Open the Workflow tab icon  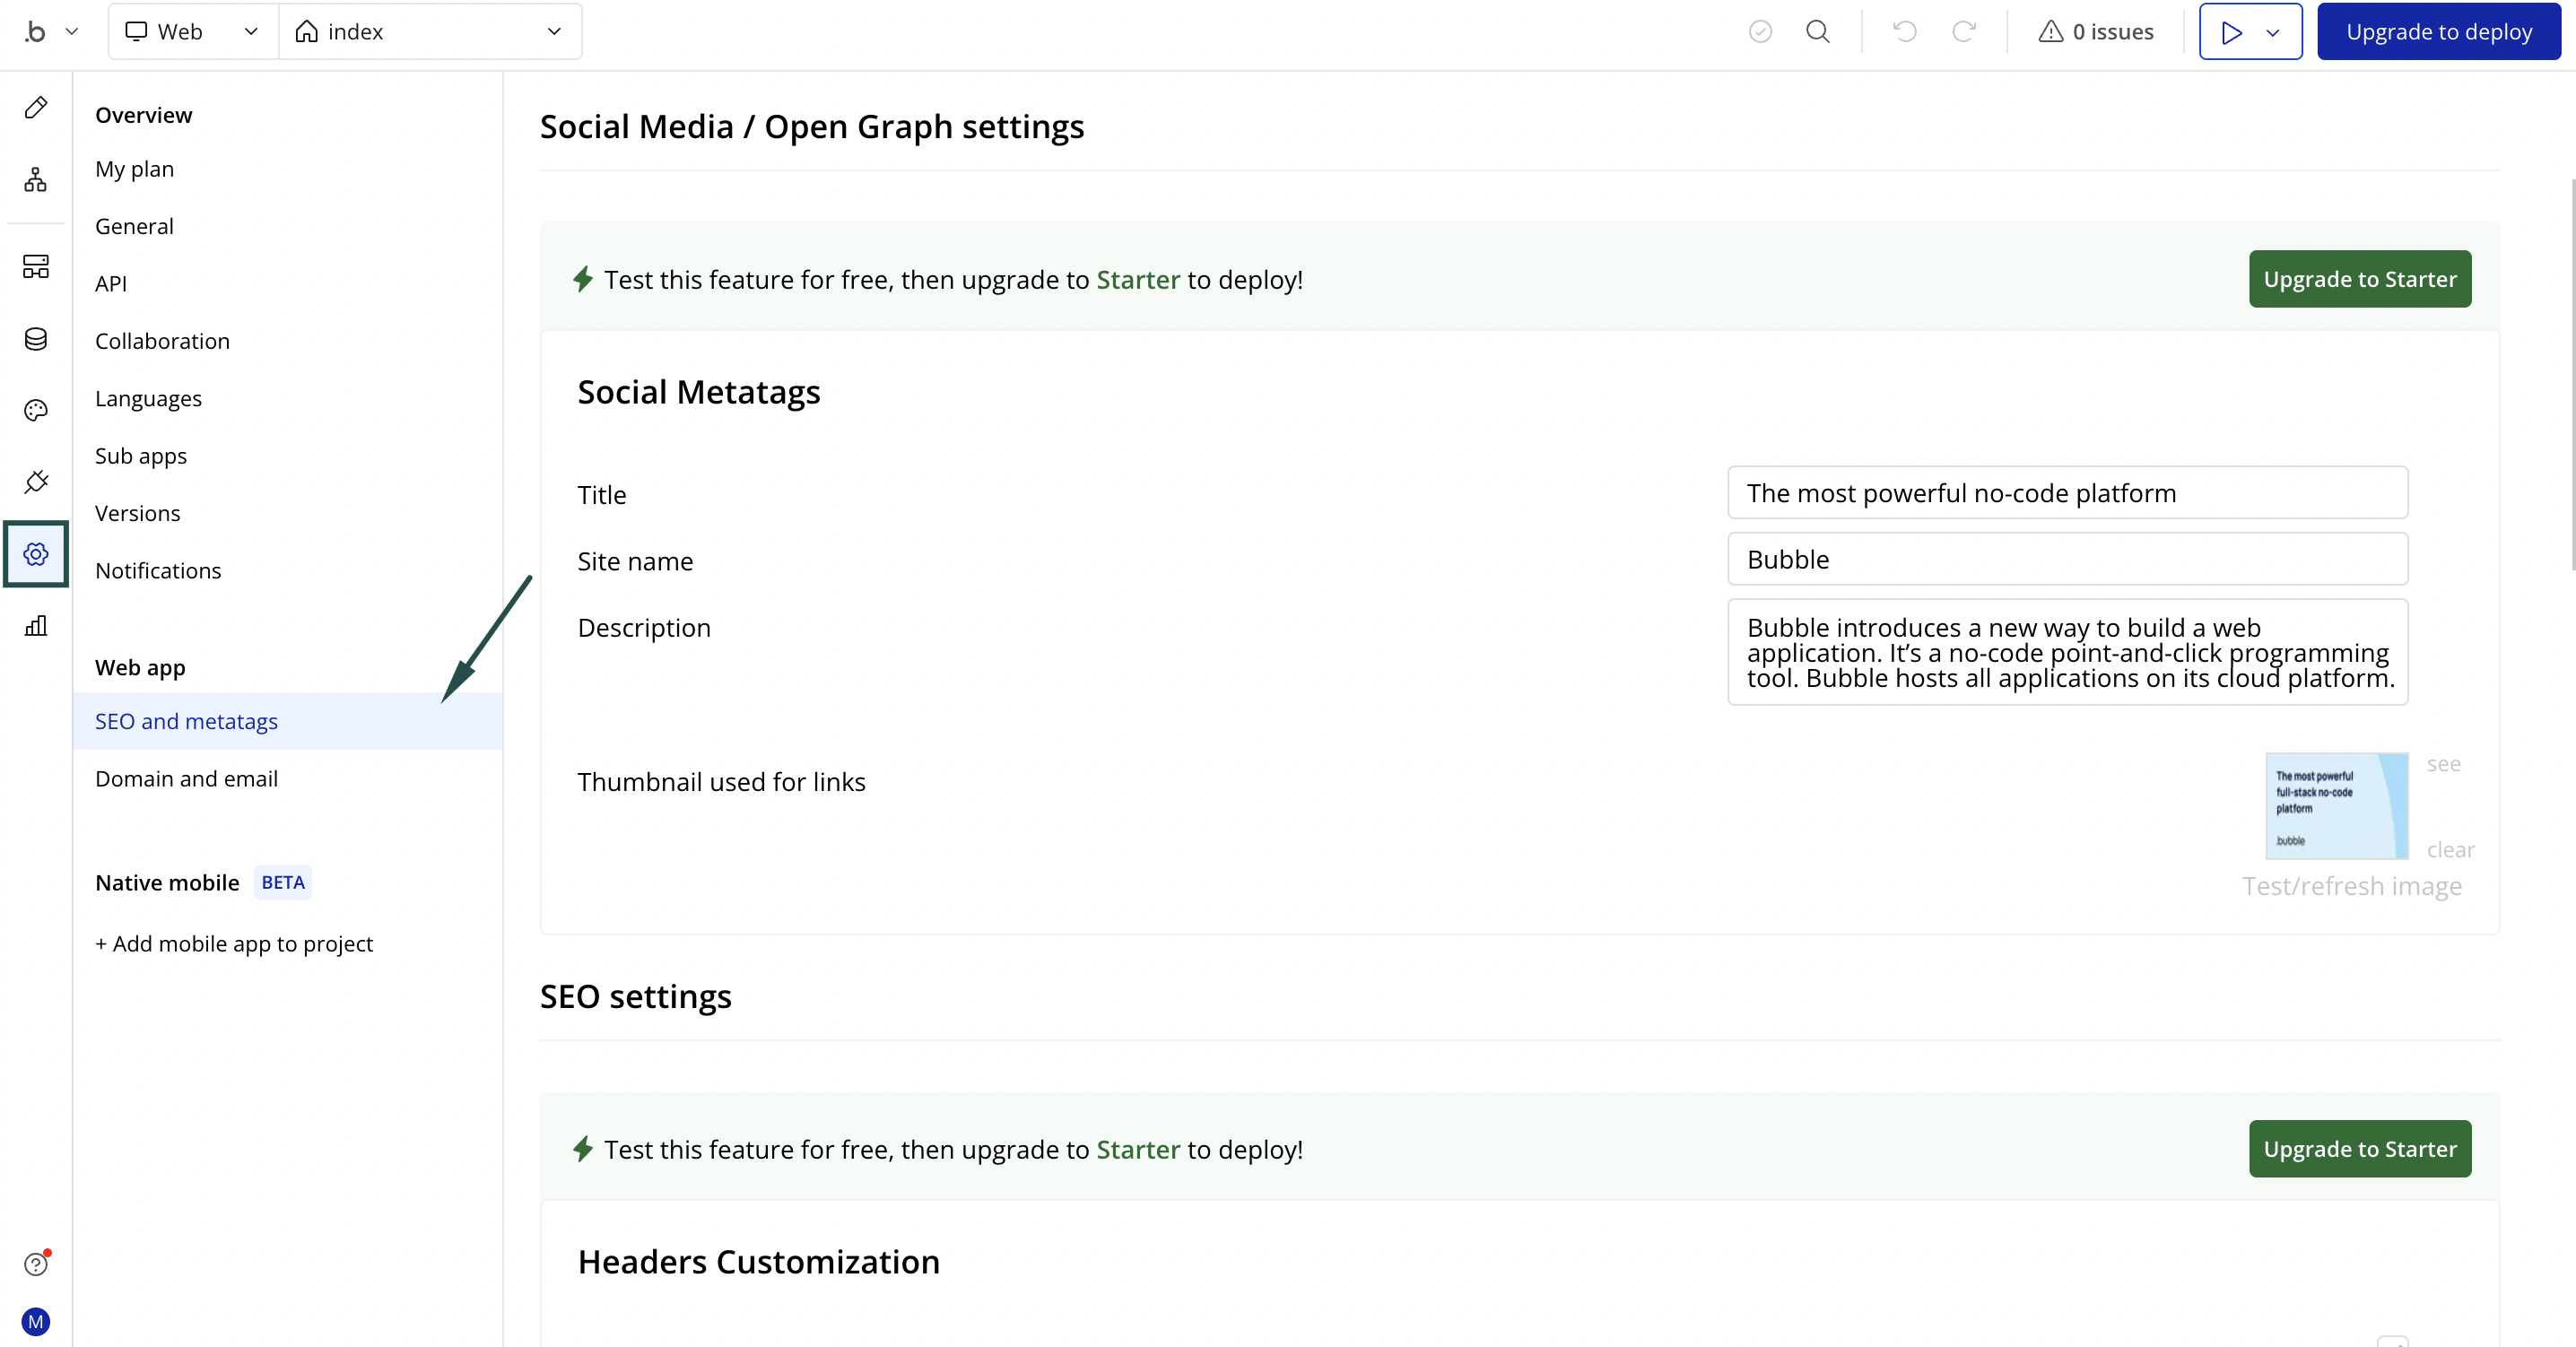coord(36,180)
